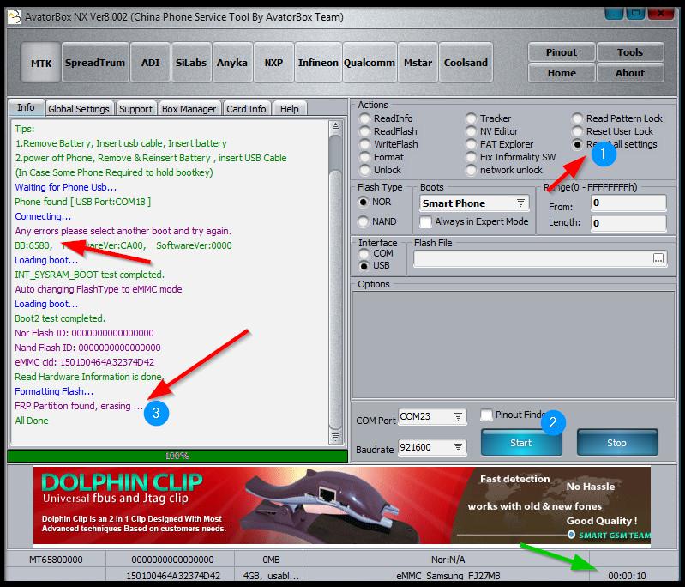Image resolution: width=685 pixels, height=587 pixels.
Task: Switch to Card Info tab
Action: (246, 108)
